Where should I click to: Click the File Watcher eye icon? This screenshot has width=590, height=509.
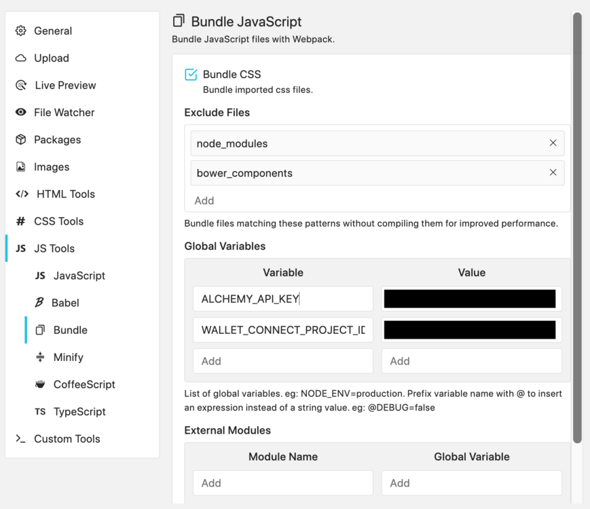coord(21,112)
